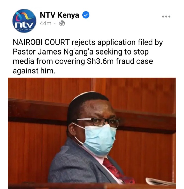Open the NTV Kenya page name link
This screenshot has width=184, height=189.
point(60,15)
